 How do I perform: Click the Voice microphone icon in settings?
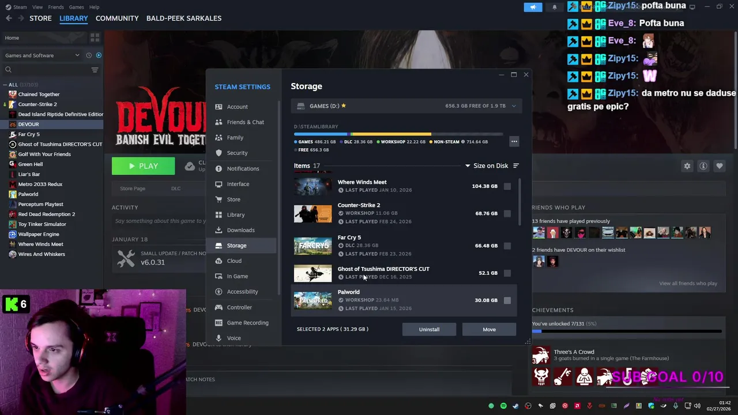click(219, 338)
